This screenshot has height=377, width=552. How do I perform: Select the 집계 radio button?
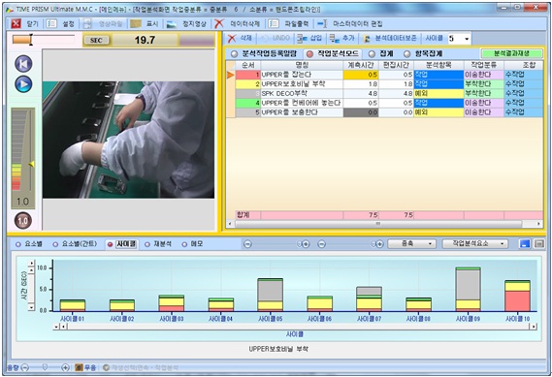[372, 54]
